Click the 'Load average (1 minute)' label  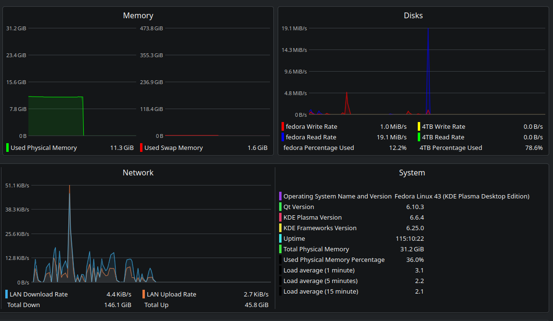coord(319,271)
